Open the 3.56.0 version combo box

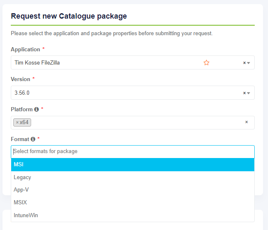104,93
